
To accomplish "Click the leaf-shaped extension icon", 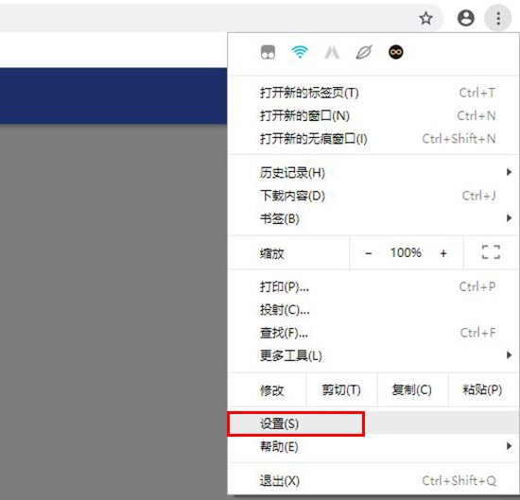I will tap(364, 52).
